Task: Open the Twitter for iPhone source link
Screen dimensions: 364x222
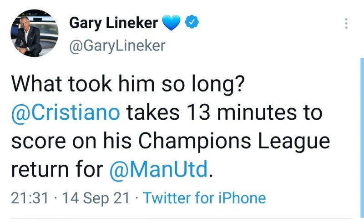Action: pos(204,198)
